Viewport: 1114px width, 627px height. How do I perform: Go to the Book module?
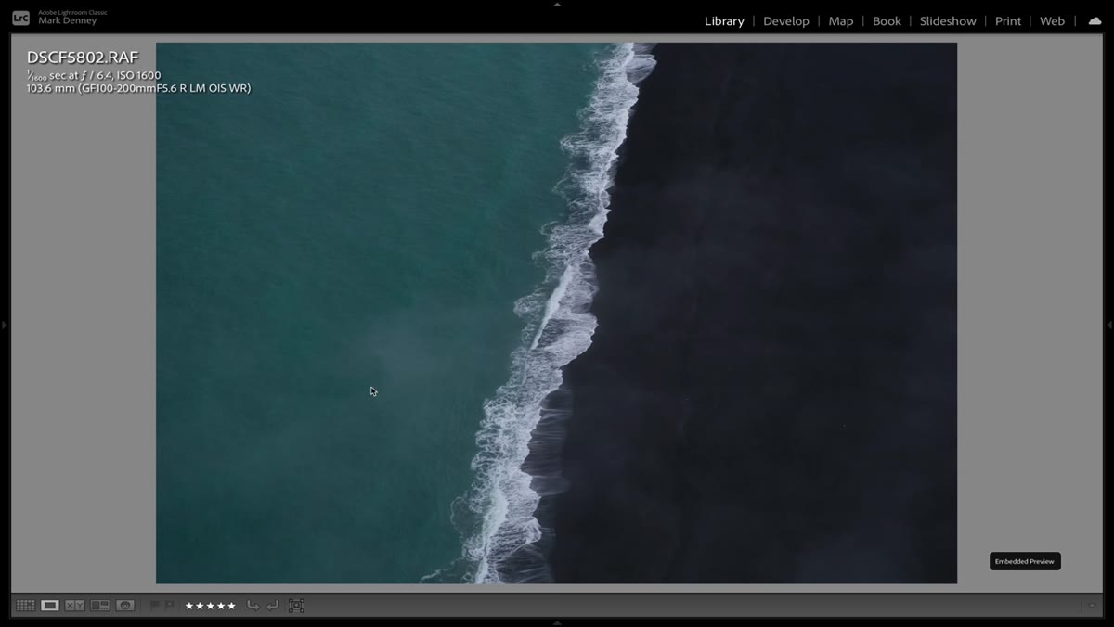click(x=887, y=21)
